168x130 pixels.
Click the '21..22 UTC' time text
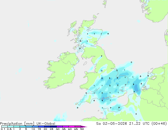click(x=139, y=124)
